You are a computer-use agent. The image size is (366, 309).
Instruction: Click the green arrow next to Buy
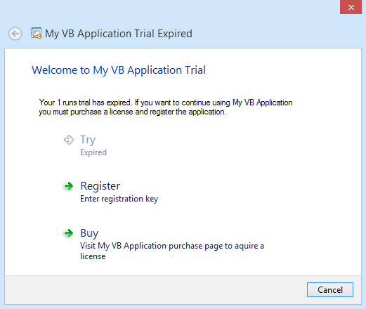pos(69,233)
